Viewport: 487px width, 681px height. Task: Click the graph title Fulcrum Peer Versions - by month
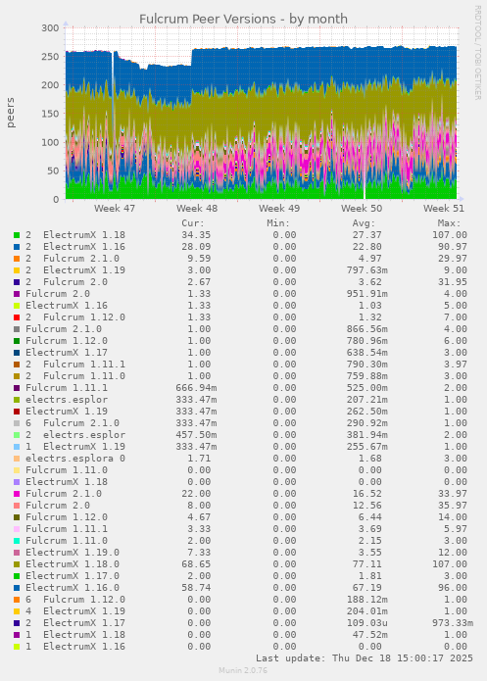point(243,20)
